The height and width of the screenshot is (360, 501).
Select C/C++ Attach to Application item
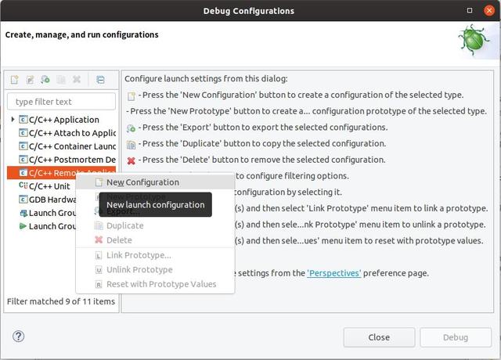coord(67,133)
